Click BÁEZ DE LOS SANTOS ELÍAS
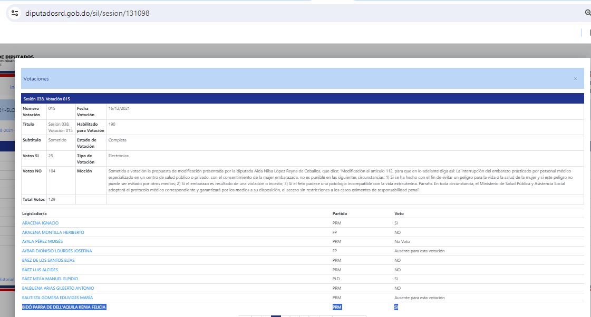The width and height of the screenshot is (591, 317). click(x=49, y=260)
